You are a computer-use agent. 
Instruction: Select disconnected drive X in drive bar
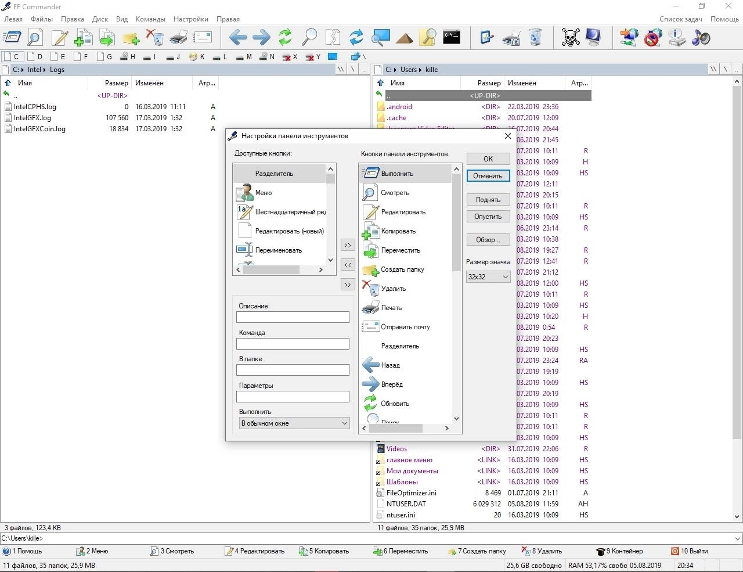(290, 56)
